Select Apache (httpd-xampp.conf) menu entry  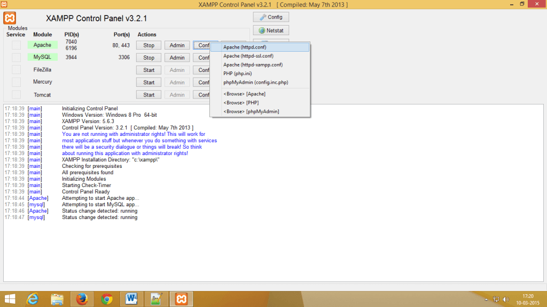[260, 64]
